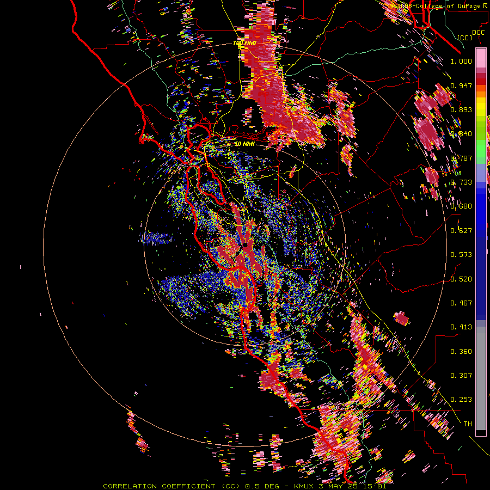This screenshot has height=490, width=490.
Task: Click the 0.947 legend value
Action: [x=461, y=85]
